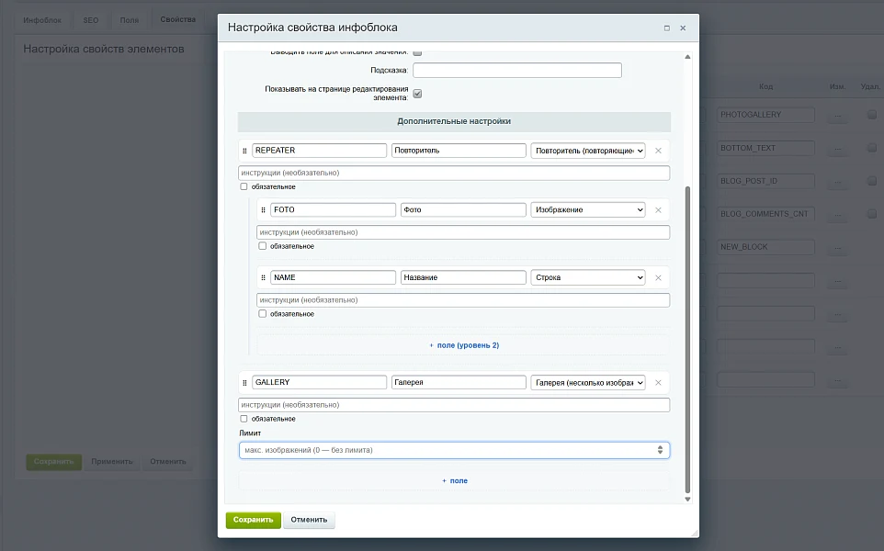
Task: Edit the Галерея label input
Action: tap(459, 383)
